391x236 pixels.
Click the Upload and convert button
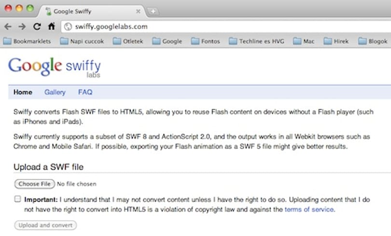tap(45, 225)
